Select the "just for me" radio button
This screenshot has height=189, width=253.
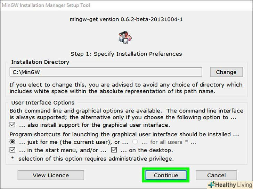pos(13,142)
